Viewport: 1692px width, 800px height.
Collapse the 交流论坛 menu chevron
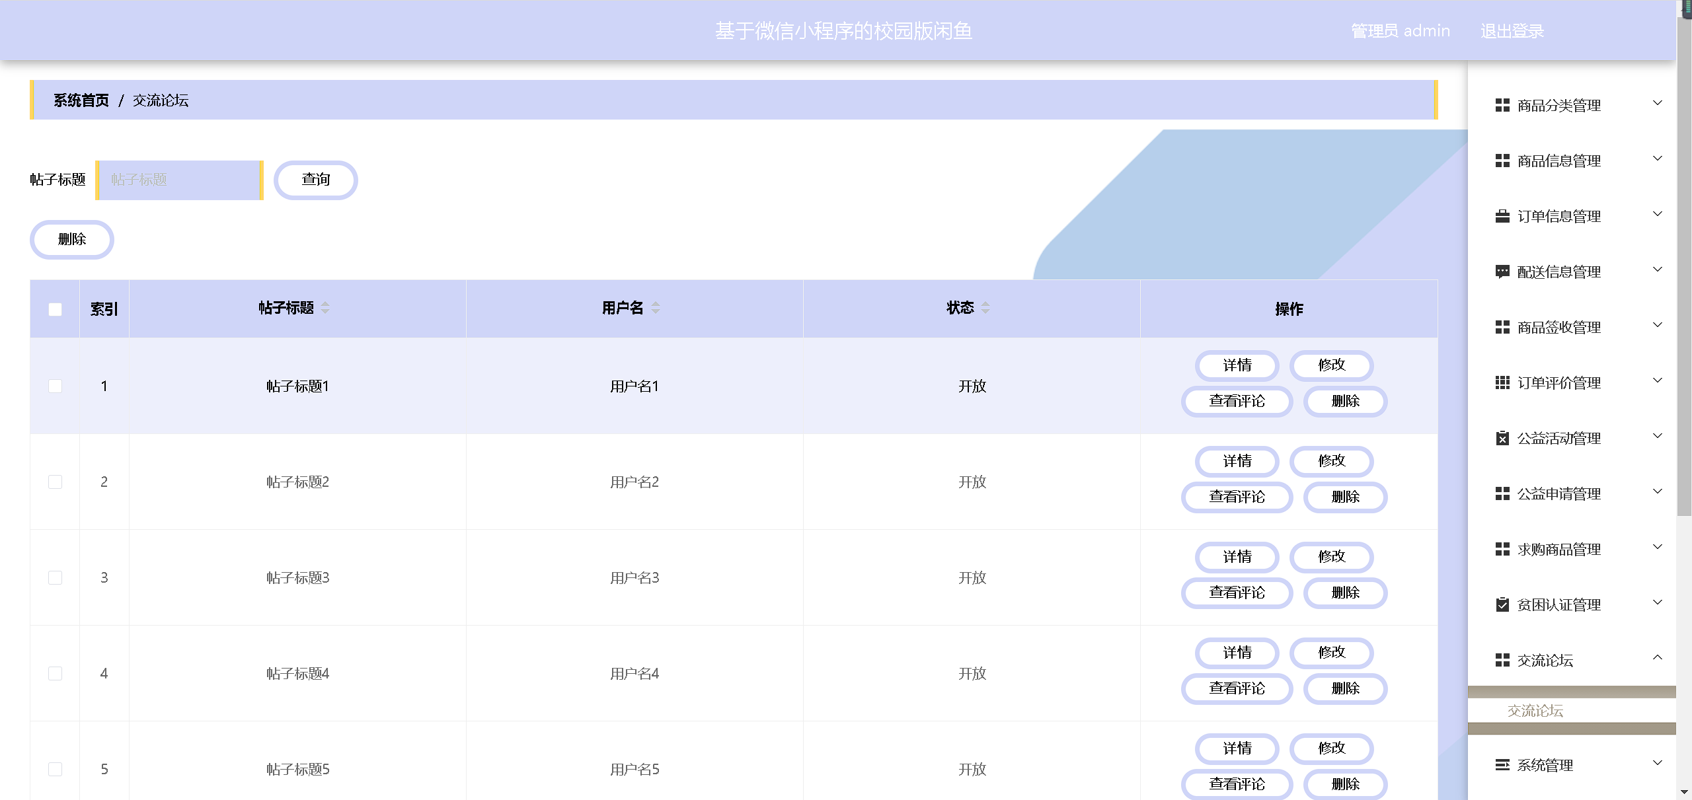click(x=1657, y=657)
